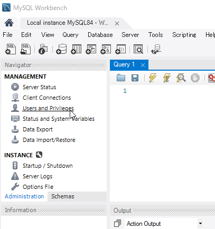Open Data Export link
This screenshot has height=229, width=215.
pyautogui.click(x=38, y=129)
